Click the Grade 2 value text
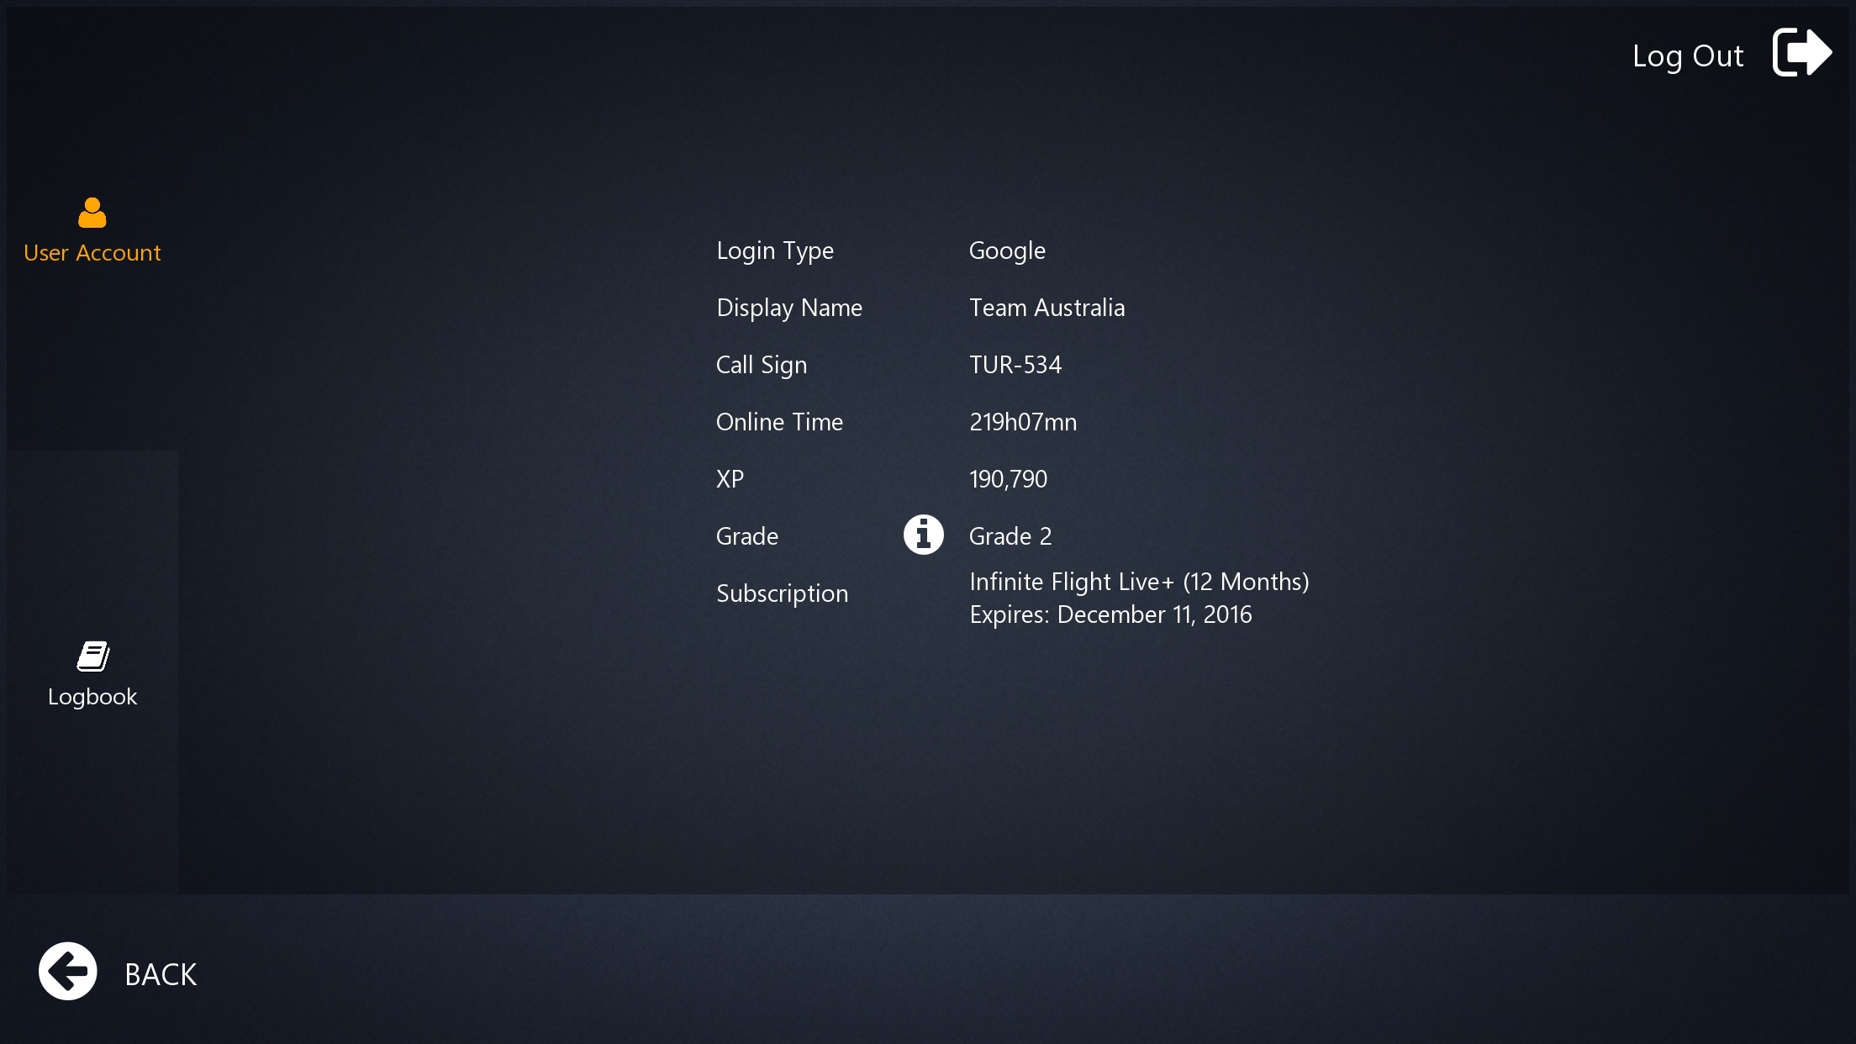The width and height of the screenshot is (1856, 1044). [x=1010, y=536]
